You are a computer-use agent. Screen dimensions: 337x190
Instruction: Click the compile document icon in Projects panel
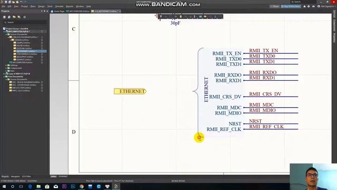(x=9, y=17)
